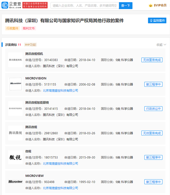Image resolution: width=170 pixels, height=195 pixels.
Task: Click 无效宣告完成 status for 腾讯微视
Action: pos(152,133)
